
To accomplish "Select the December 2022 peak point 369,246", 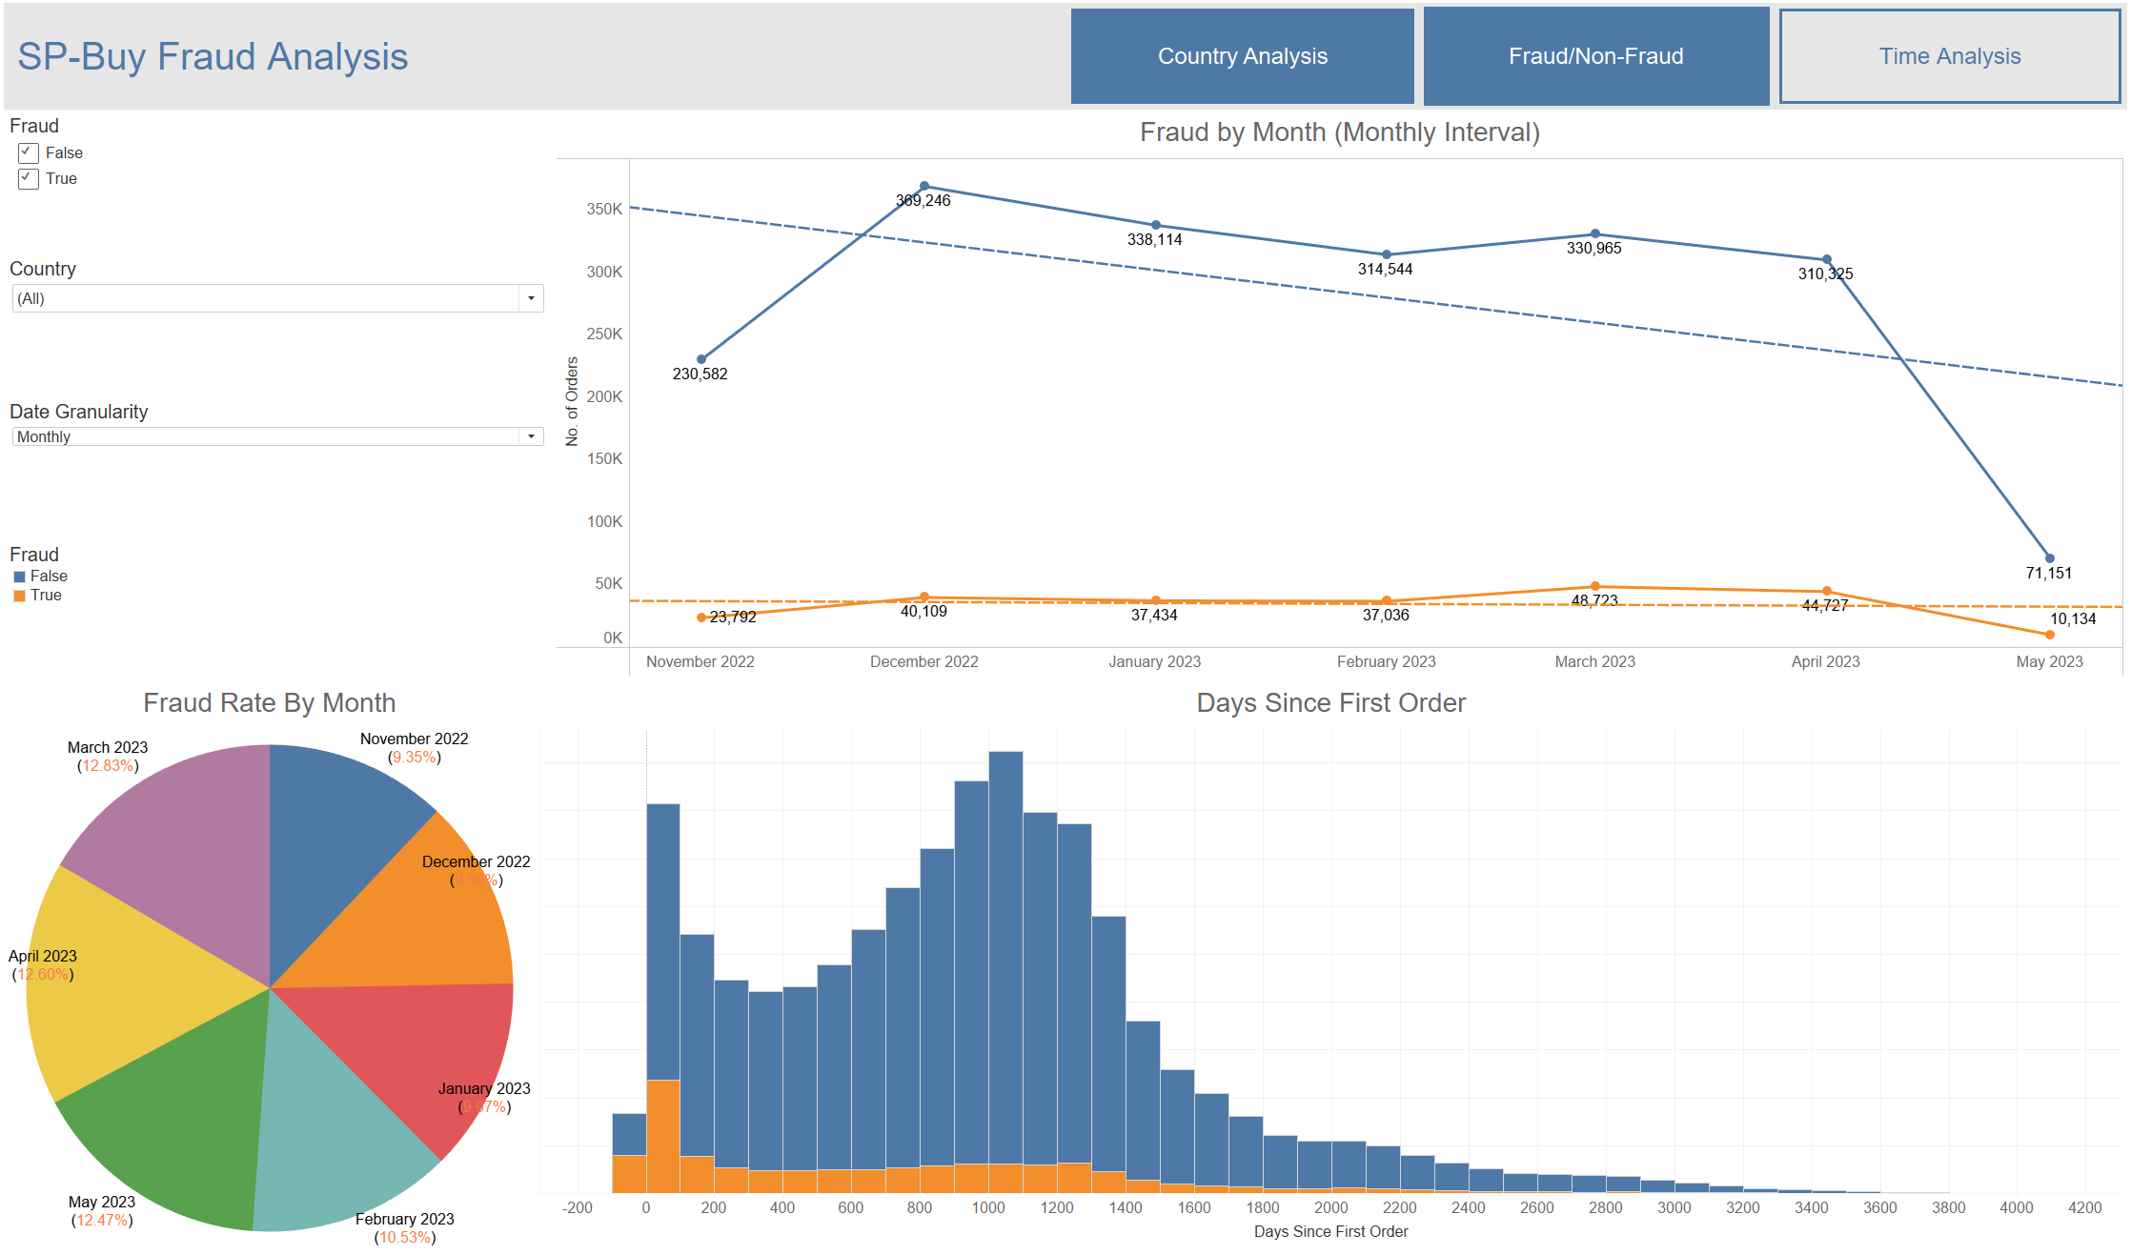I will pyautogui.click(x=924, y=186).
